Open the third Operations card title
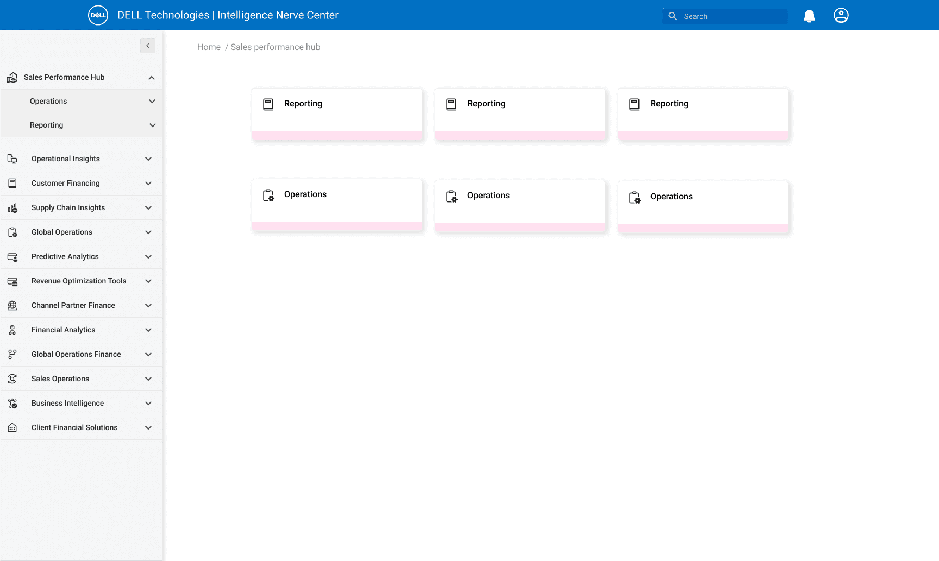The width and height of the screenshot is (939, 561). point(672,197)
